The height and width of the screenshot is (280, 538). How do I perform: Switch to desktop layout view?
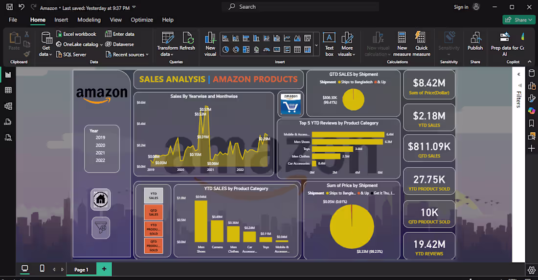25,269
